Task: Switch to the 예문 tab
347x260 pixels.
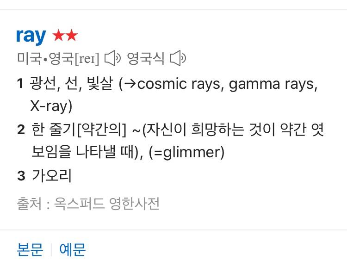Action: click(x=73, y=249)
